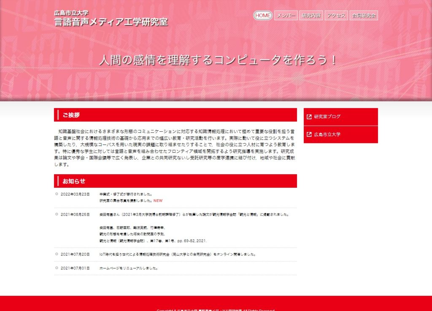Click the ご挨拶 section heading
Screen dimensions: 432x311
click(71, 115)
